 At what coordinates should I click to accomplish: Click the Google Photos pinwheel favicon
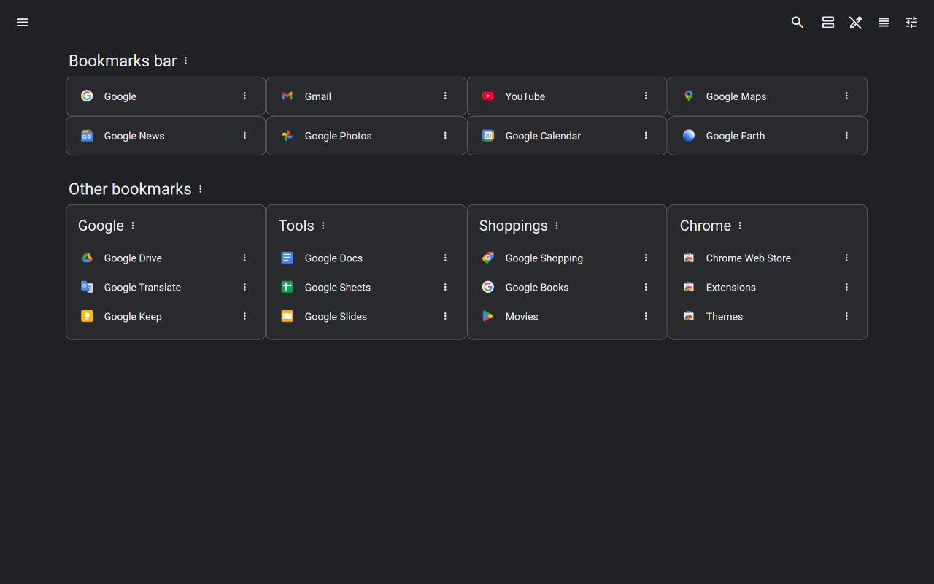pos(287,135)
